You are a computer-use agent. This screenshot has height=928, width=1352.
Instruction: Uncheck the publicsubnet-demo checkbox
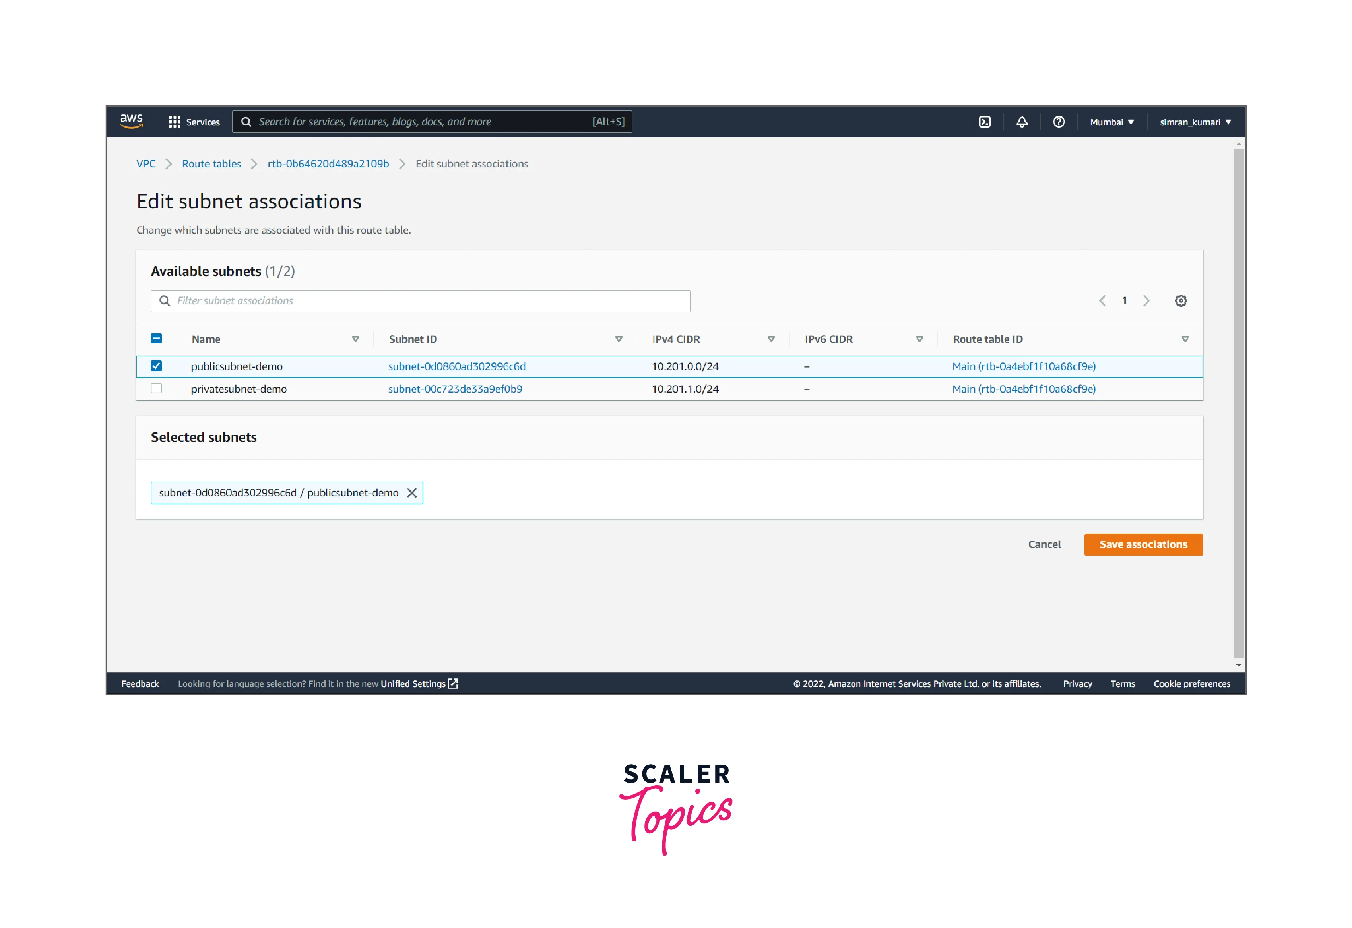point(157,366)
